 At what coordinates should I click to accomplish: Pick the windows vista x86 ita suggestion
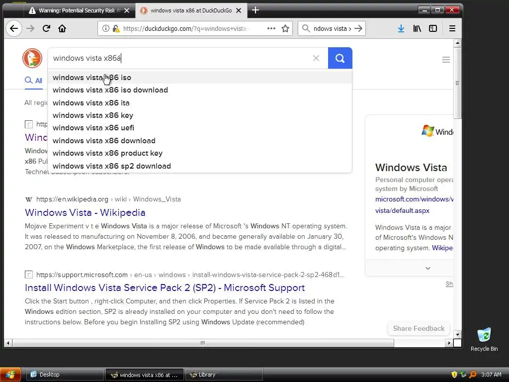(200, 103)
